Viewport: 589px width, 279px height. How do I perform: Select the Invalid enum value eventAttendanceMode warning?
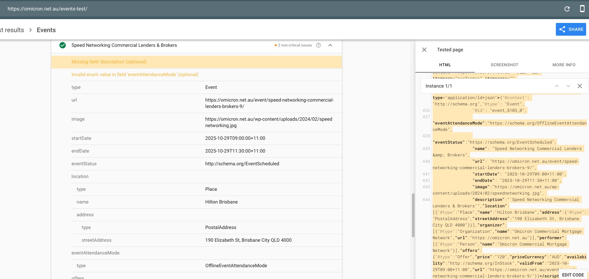(x=197, y=75)
